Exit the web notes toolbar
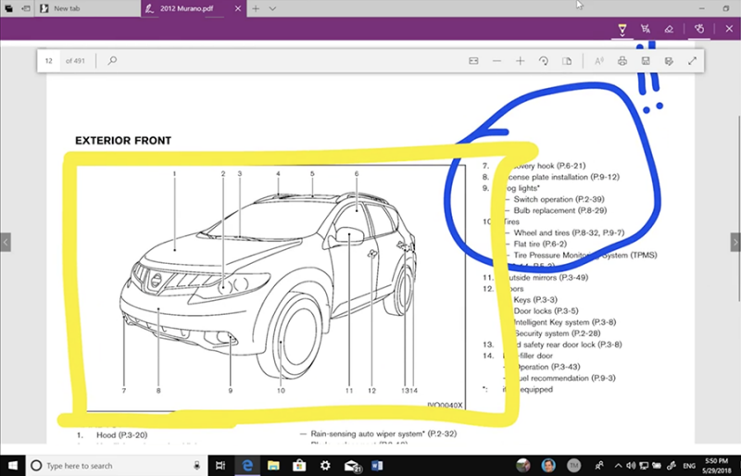 [x=729, y=29]
